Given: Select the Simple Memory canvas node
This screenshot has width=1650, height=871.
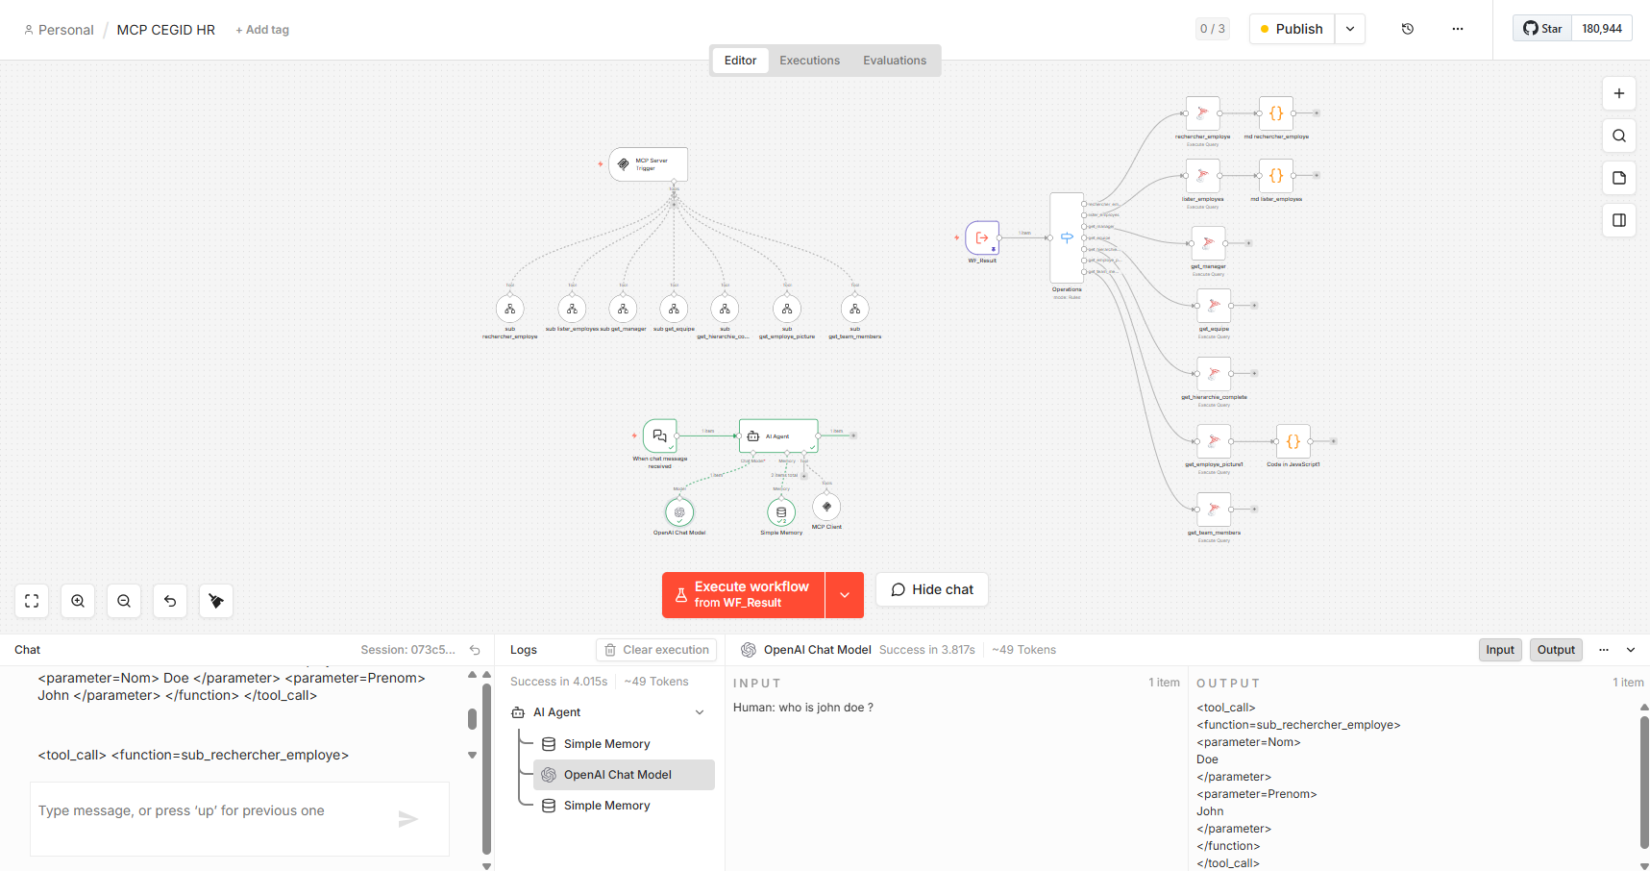Looking at the screenshot, I should (781, 512).
